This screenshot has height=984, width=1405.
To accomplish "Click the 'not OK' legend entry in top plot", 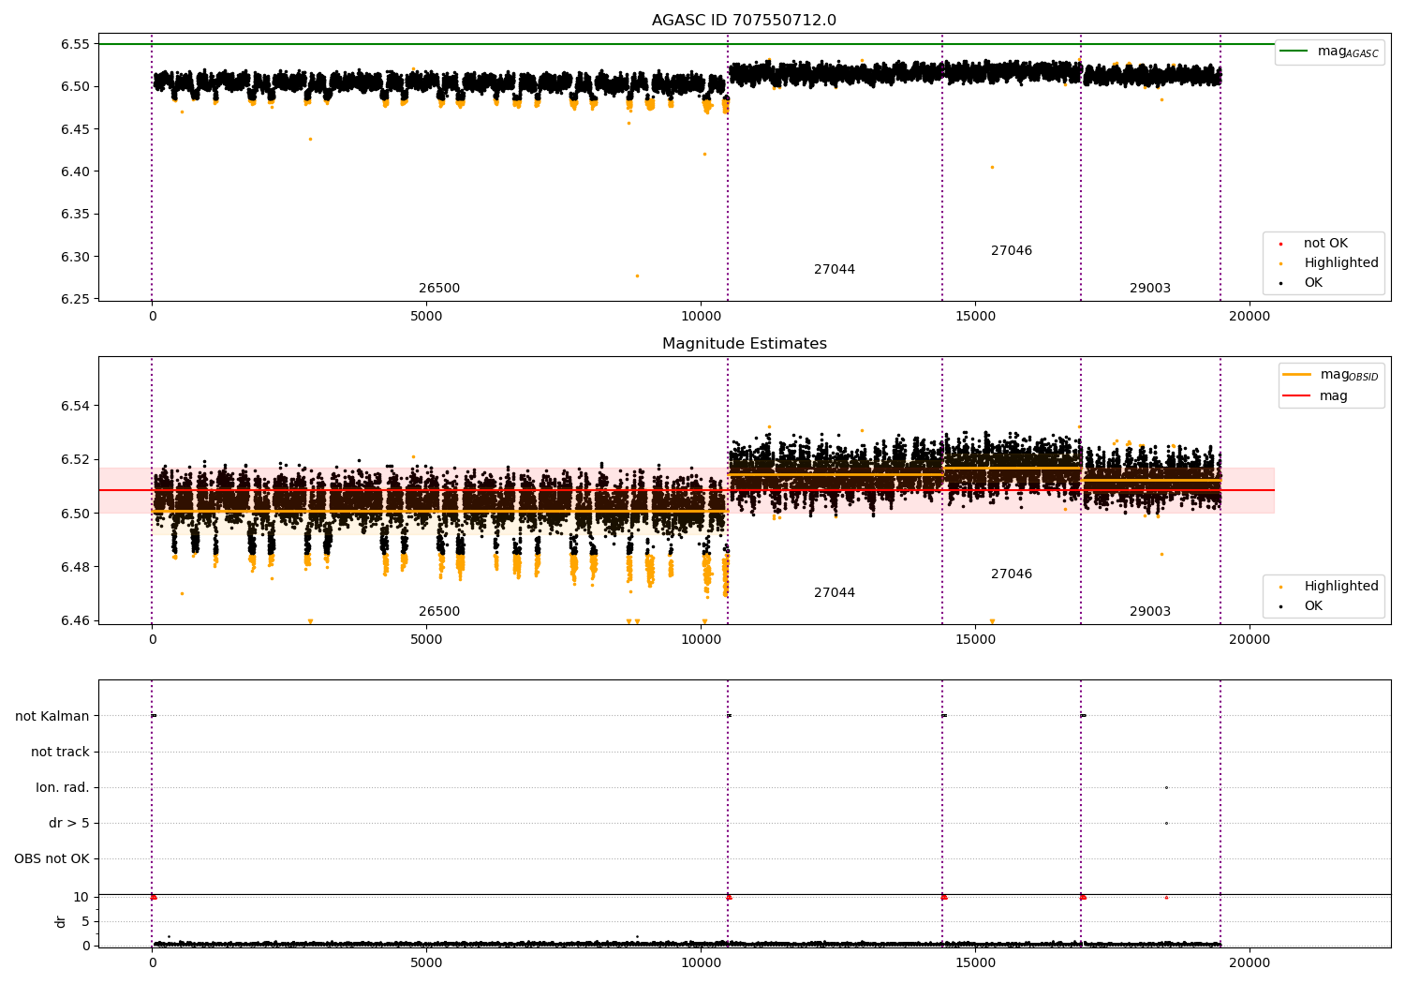I will click(1325, 244).
